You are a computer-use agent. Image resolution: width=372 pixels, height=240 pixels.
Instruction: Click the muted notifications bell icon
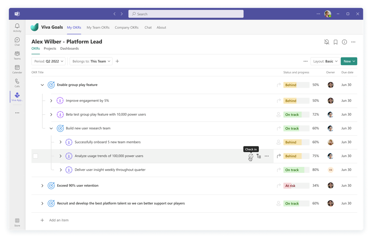pos(327,42)
